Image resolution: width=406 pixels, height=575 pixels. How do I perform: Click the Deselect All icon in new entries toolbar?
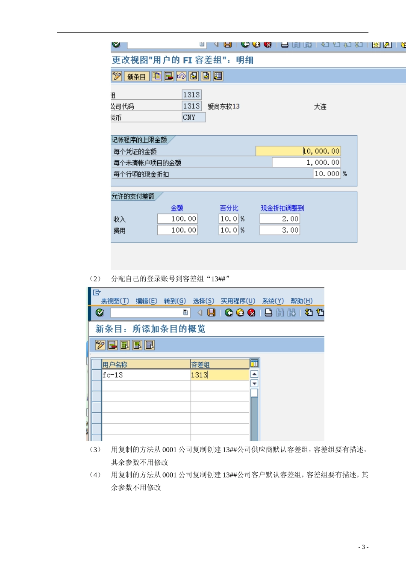pyautogui.click(x=150, y=345)
